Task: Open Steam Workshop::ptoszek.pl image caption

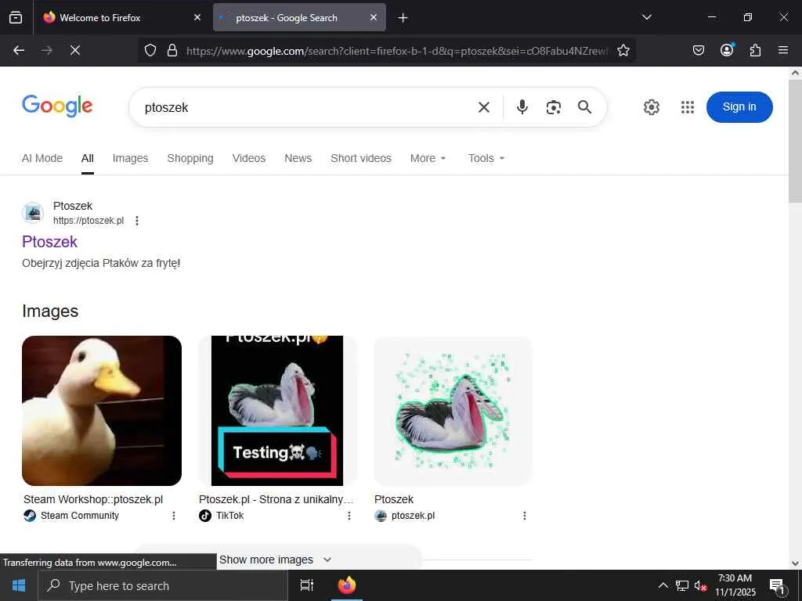Action: coord(93,499)
